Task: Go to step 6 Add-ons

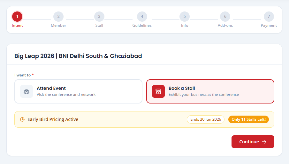Action: click(x=225, y=17)
